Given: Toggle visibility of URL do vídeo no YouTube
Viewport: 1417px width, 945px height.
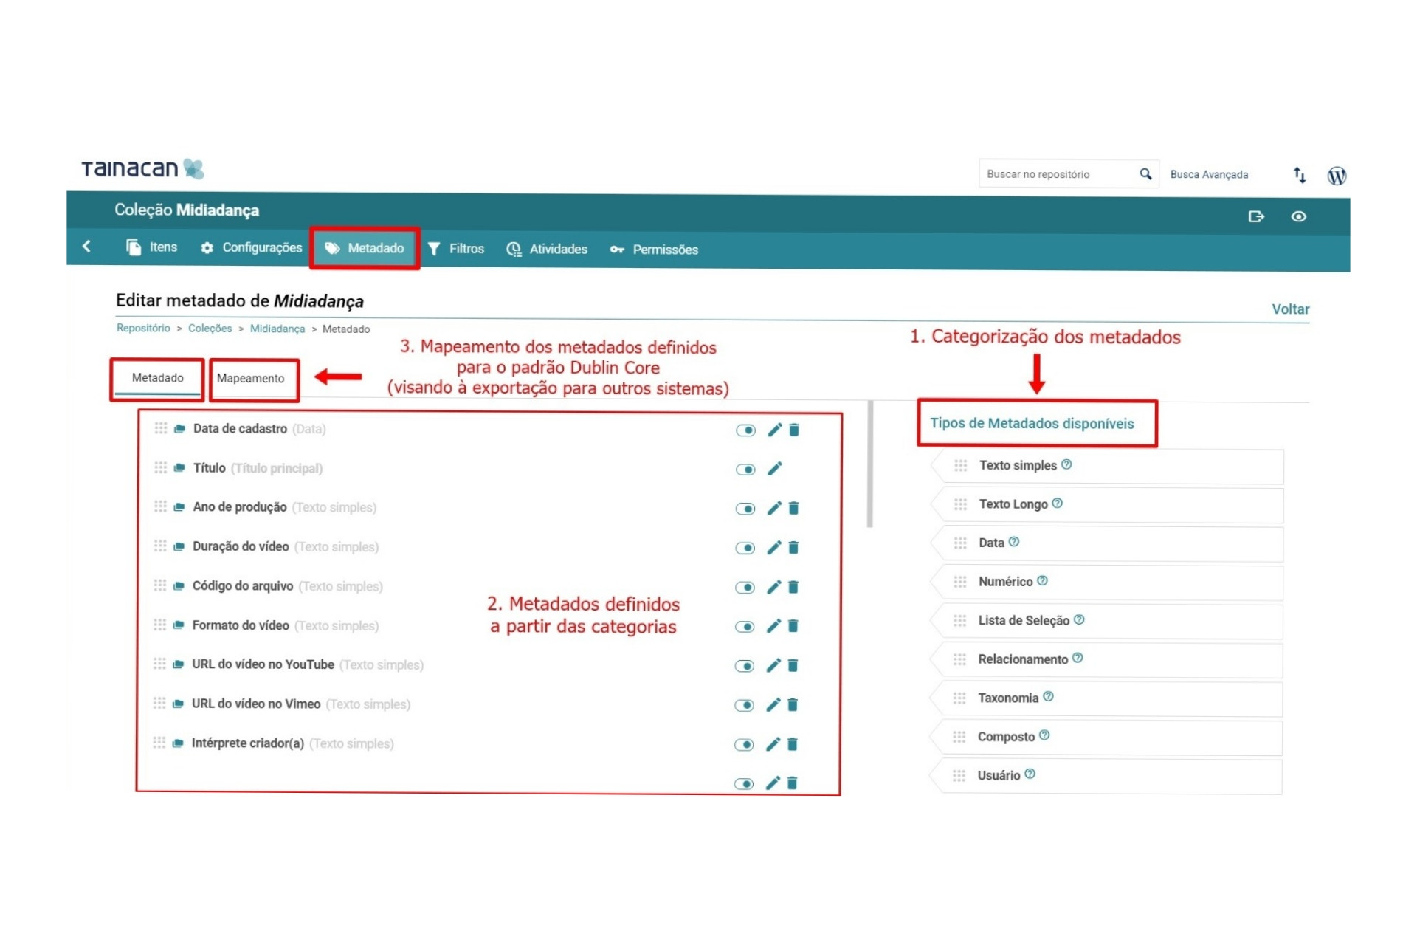Looking at the screenshot, I should coord(745,665).
